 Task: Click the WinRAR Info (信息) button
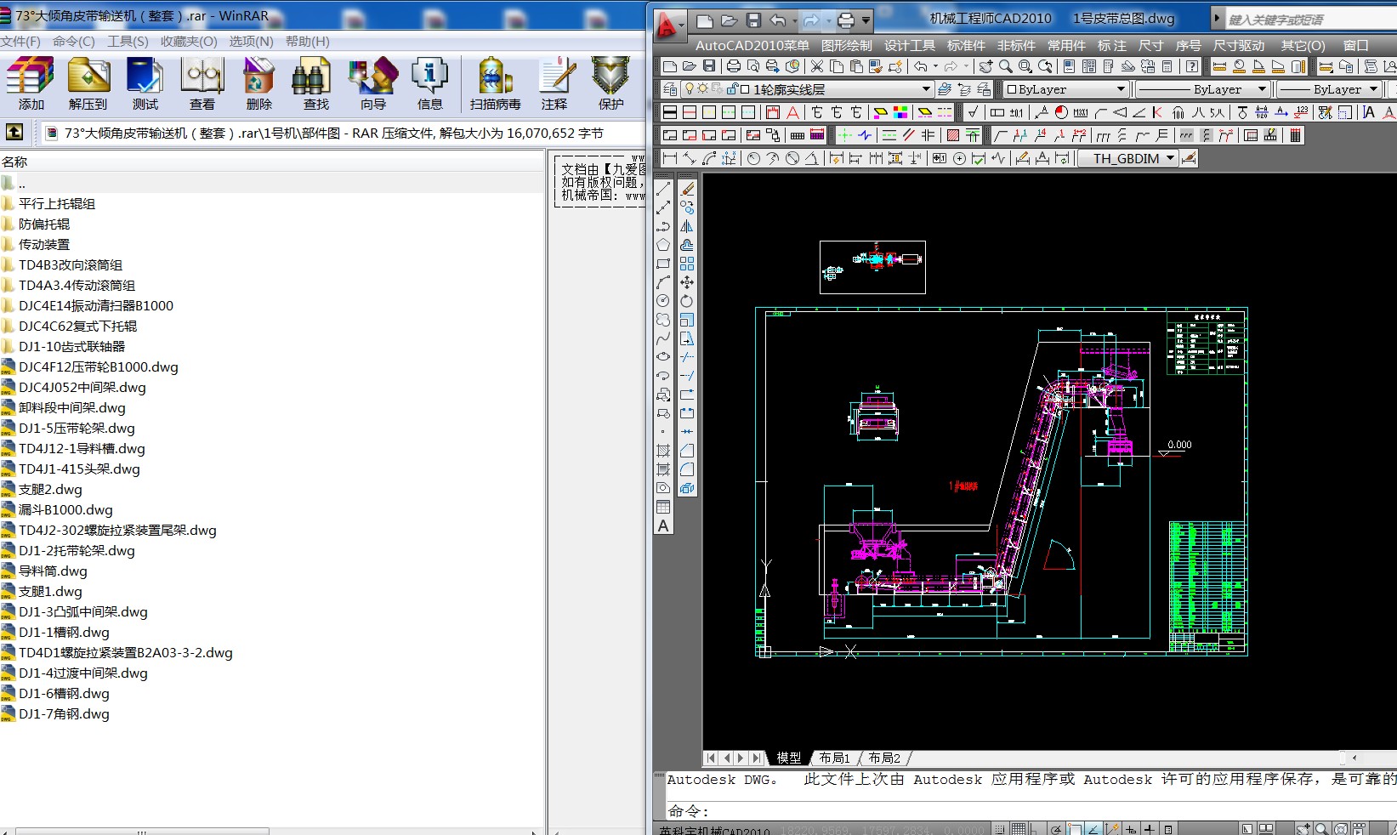(x=430, y=84)
